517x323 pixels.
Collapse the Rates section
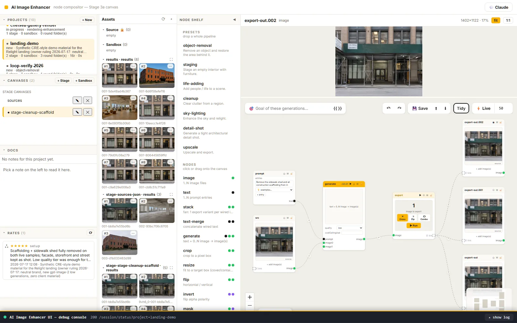4,233
